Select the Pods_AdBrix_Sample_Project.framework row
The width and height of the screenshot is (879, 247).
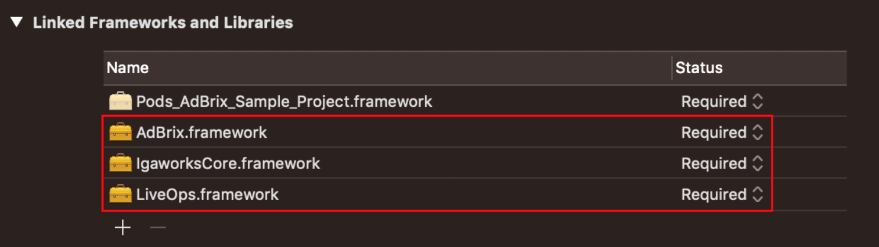(475, 102)
